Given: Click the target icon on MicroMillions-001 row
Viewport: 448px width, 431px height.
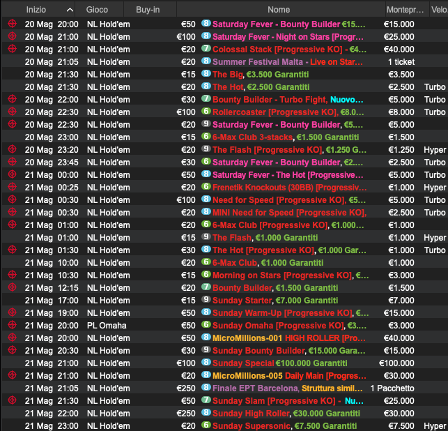Looking at the screenshot, I should pos(12,338).
